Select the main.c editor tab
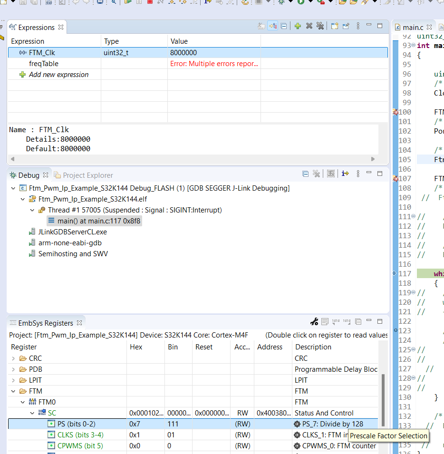 click(x=413, y=27)
